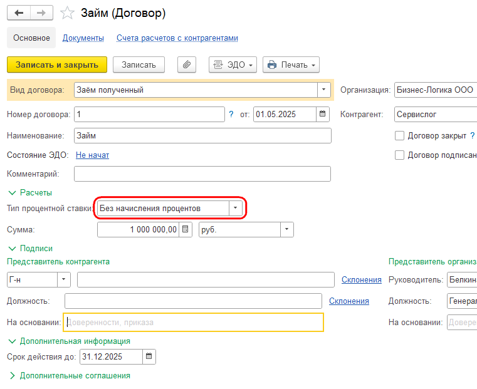Click the Займ (Договор) window title
The height and width of the screenshot is (389, 477).
click(123, 13)
